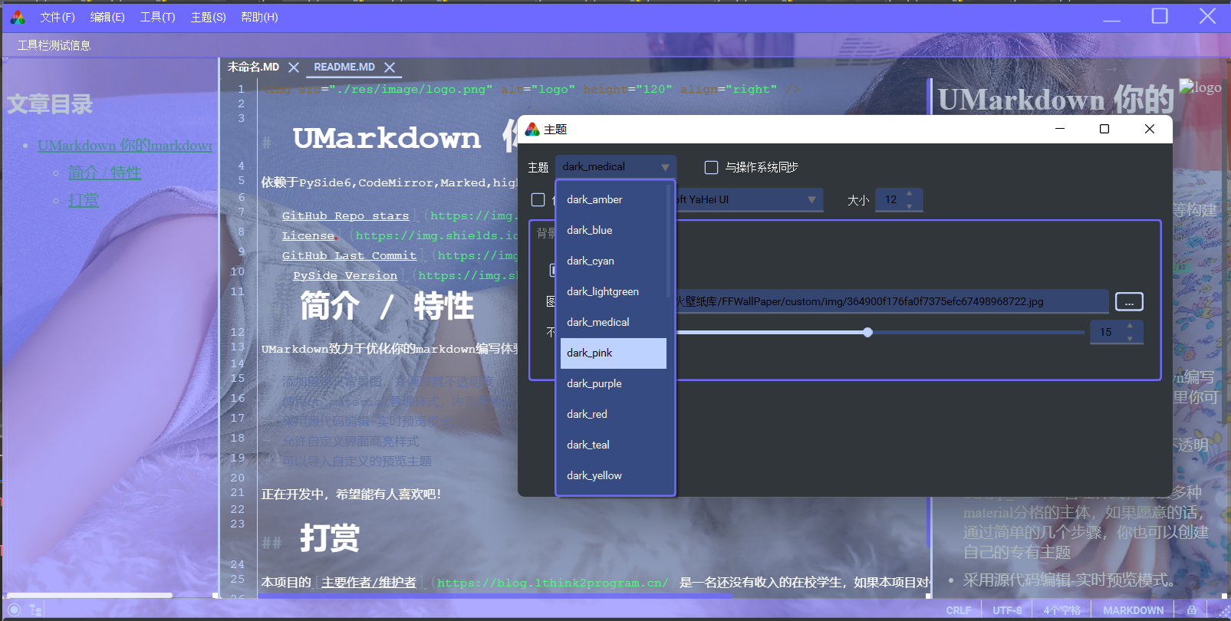
Task: Click MARKDOWN language mode in status bar
Action: [1133, 610]
